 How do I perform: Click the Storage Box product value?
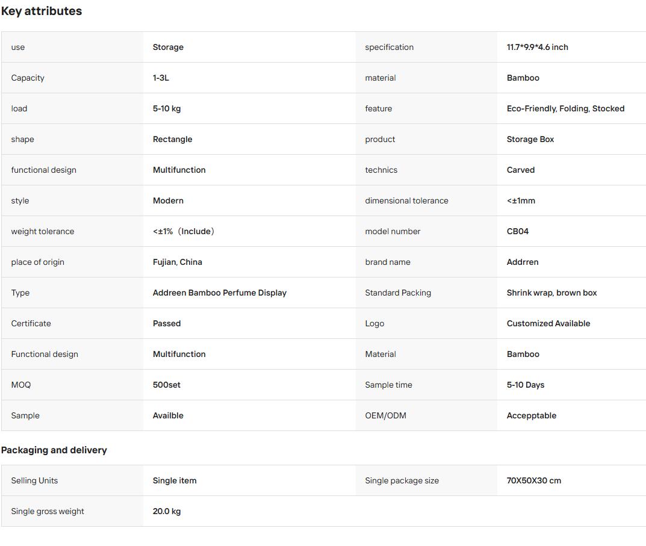click(x=530, y=139)
